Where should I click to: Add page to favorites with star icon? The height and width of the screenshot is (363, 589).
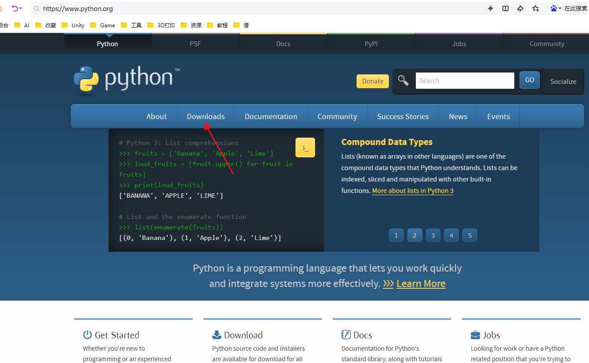535,8
